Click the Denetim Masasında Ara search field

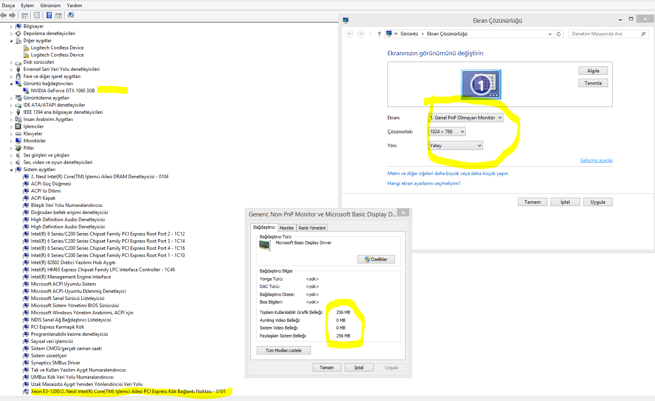604,34
